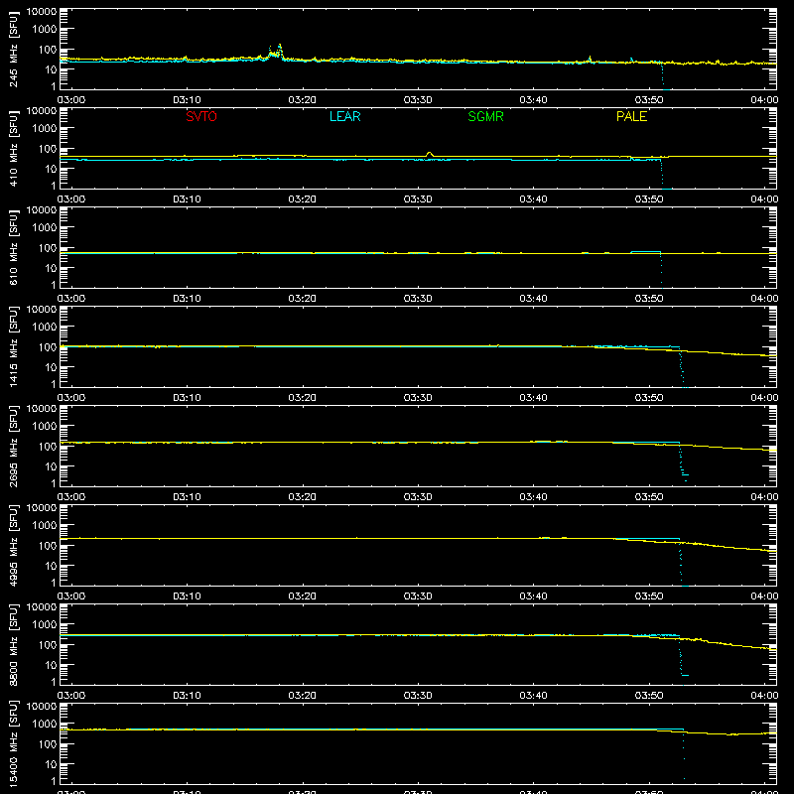This screenshot has width=794, height=794.
Task: Click the 1000 y-axis value on 410 MHz plot
Action: pos(45,129)
